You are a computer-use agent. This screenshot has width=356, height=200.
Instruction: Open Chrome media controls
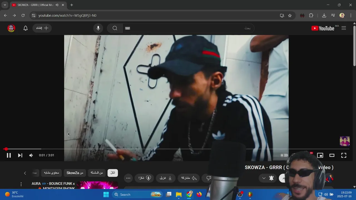pos(333,16)
